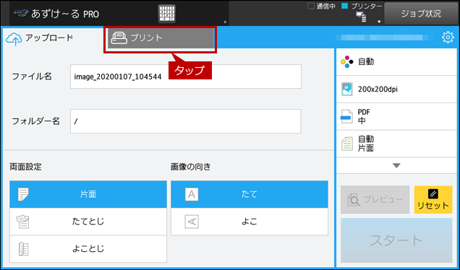Open the 200x200dpi resolution setting

pos(396,90)
